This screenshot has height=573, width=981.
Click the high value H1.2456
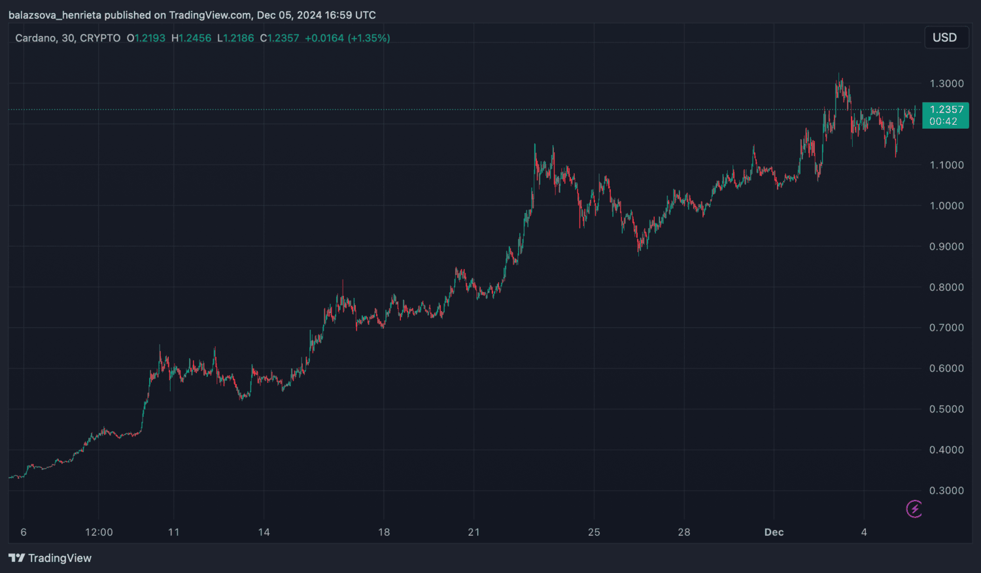[x=191, y=39]
